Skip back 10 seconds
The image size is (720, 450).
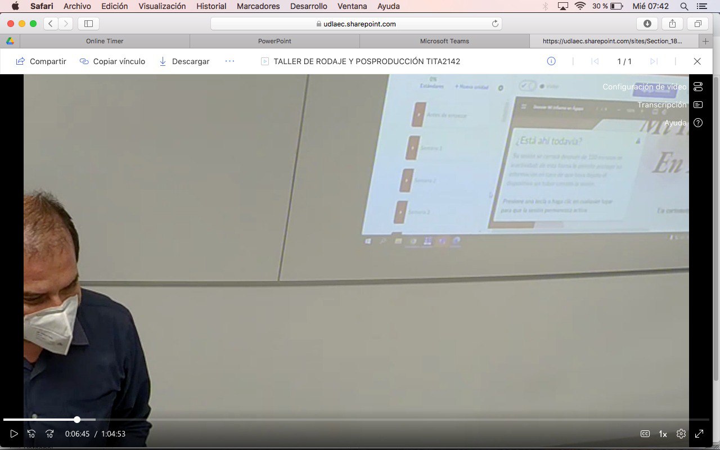(31, 434)
